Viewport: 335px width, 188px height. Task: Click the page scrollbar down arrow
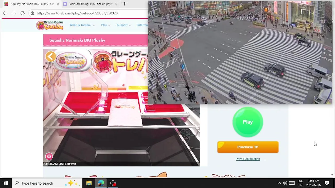click(x=332, y=175)
